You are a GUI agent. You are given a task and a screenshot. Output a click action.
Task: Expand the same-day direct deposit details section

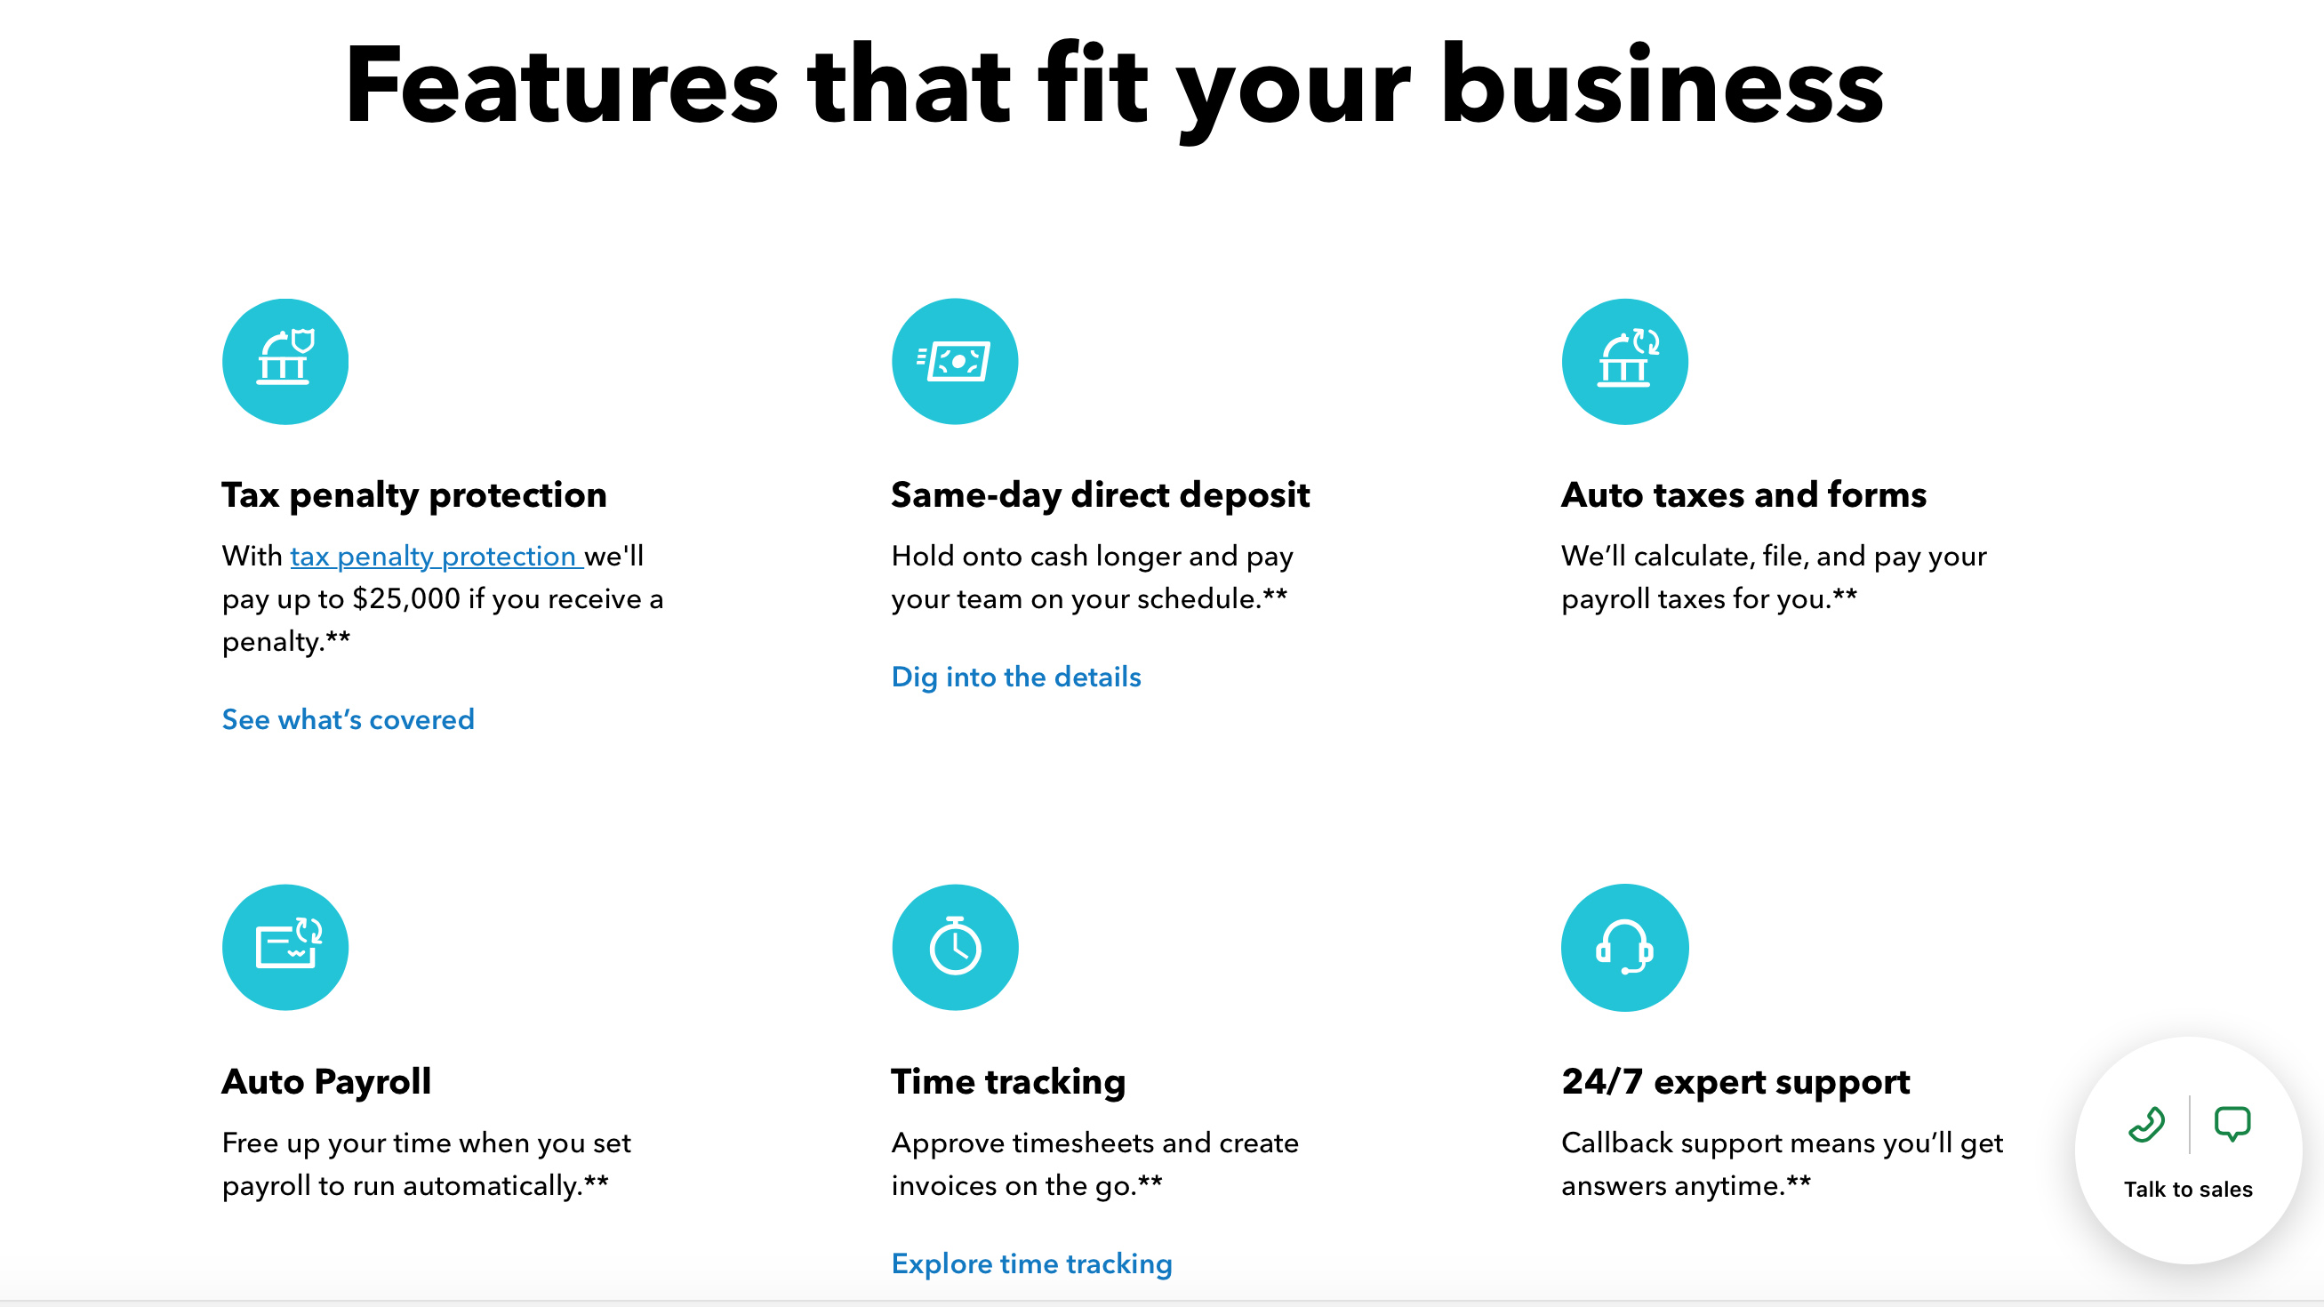click(x=1017, y=677)
